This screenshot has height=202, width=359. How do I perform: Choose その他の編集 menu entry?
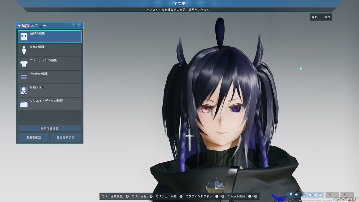pos(49,77)
